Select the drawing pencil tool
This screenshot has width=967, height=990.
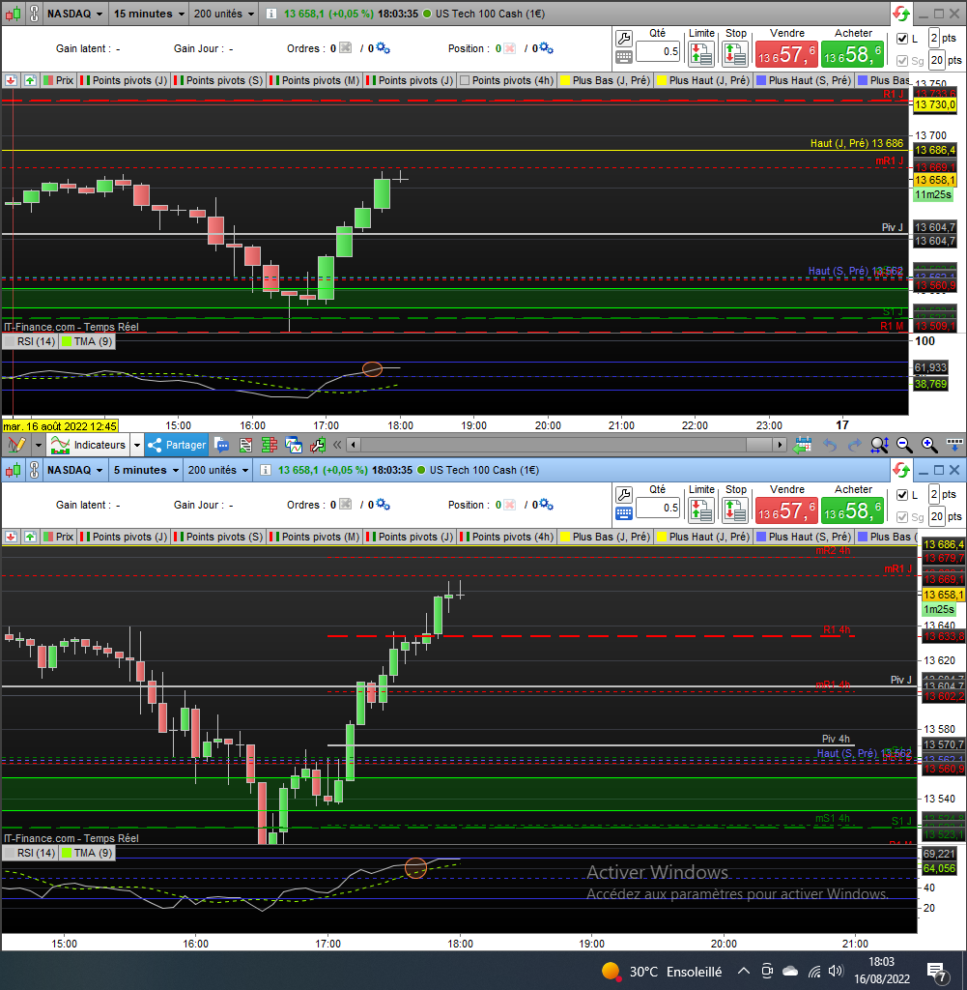[x=16, y=445]
